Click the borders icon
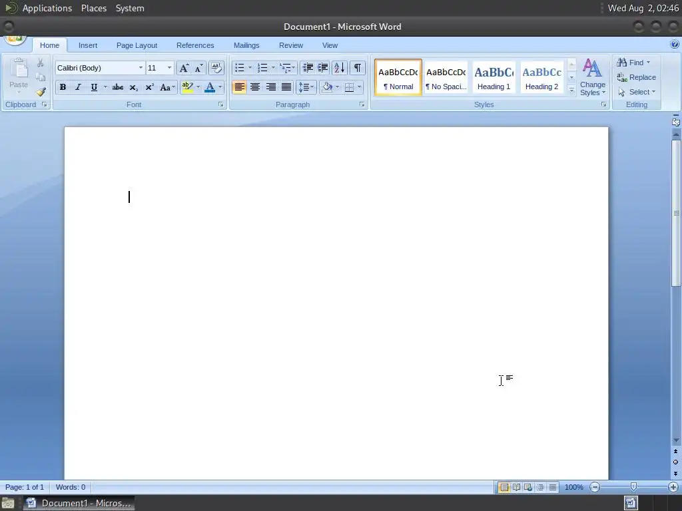Screen dimensions: 682x511 349,87
